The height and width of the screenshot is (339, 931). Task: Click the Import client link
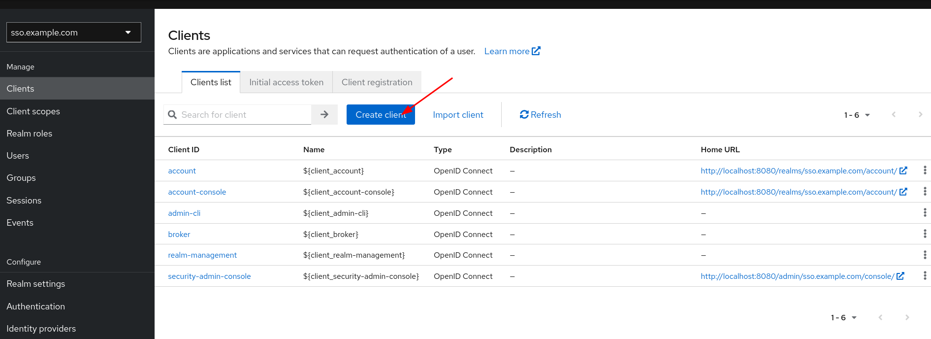coord(458,115)
